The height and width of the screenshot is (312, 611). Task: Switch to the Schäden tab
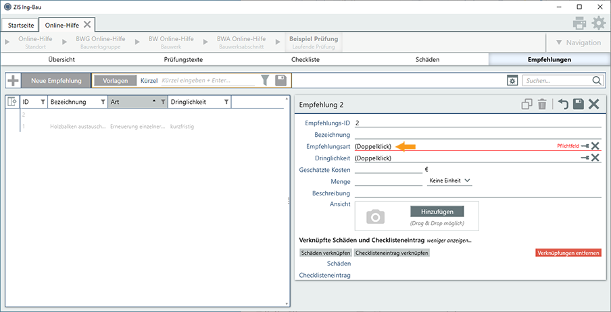(x=427, y=59)
